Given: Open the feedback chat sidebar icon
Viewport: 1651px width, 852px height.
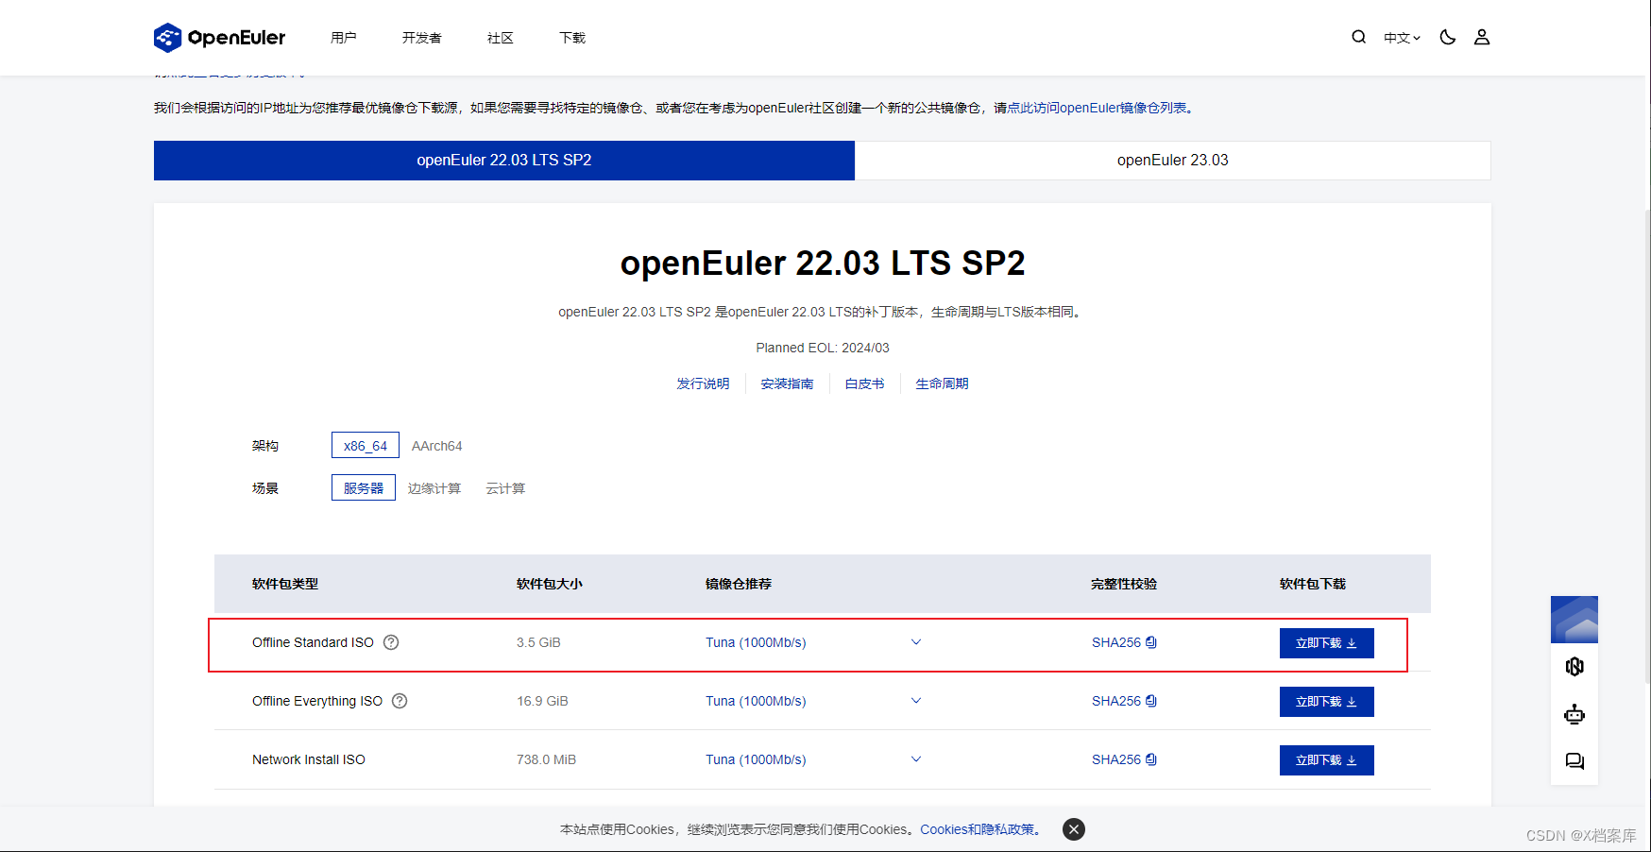Looking at the screenshot, I should [x=1574, y=761].
